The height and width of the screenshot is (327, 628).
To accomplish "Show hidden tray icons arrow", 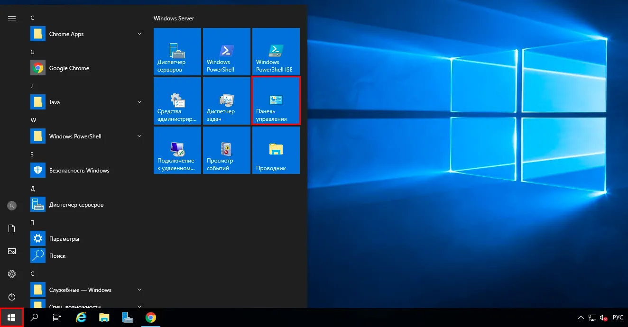I will point(581,318).
